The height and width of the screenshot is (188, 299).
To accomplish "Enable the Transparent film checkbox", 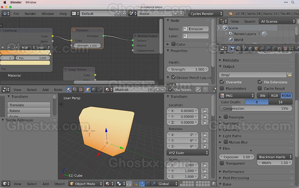I will tap(222, 164).
